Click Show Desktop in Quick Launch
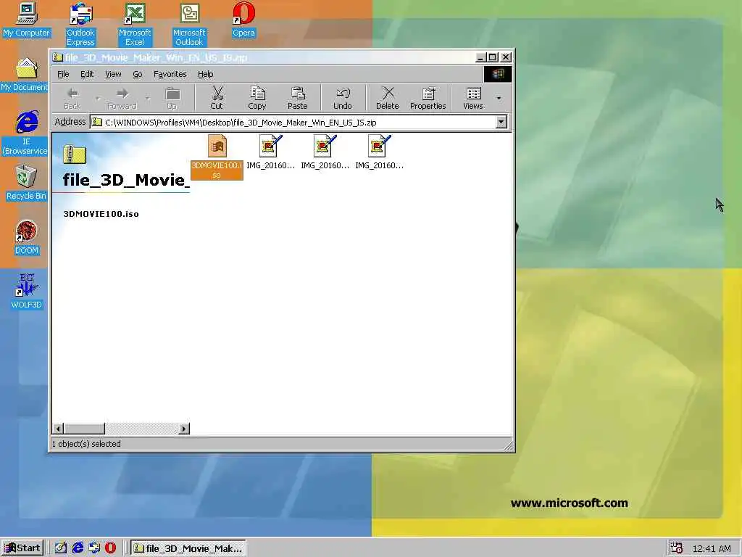 60,548
